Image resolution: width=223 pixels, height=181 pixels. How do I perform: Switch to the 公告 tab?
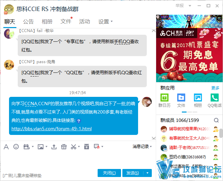[28, 22]
